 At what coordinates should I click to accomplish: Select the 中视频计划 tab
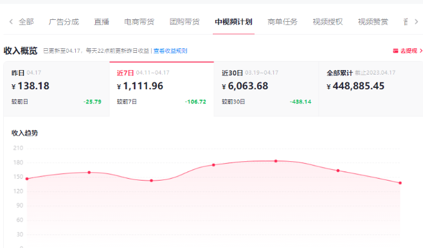coord(233,22)
